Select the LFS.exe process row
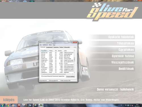 click(57, 63)
